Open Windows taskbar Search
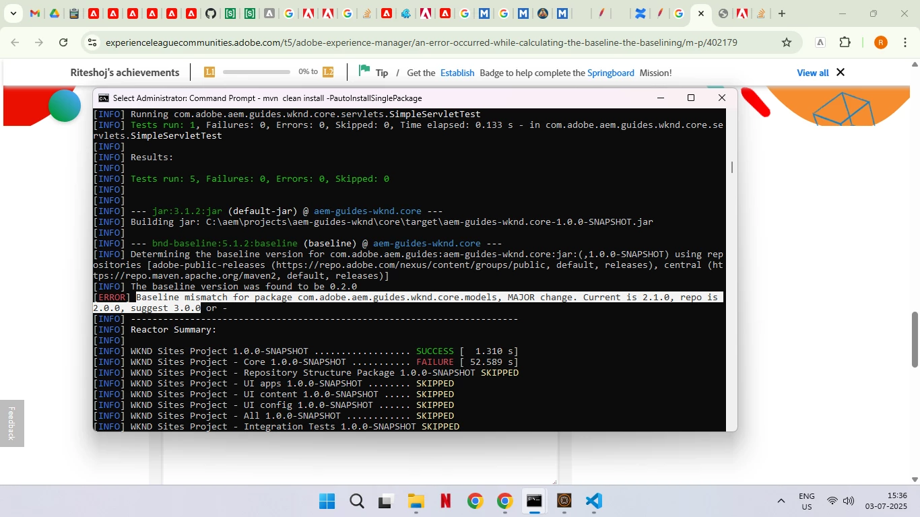The image size is (920, 517). tap(357, 501)
